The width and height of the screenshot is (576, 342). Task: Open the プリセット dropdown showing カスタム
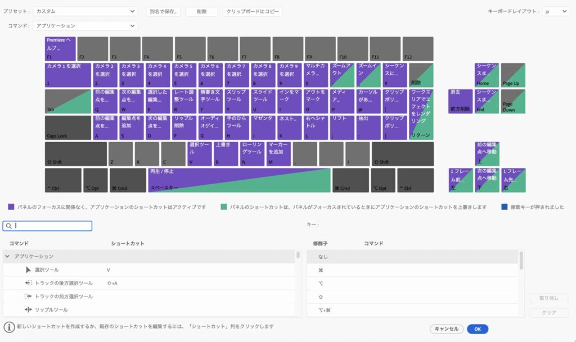[x=85, y=11]
